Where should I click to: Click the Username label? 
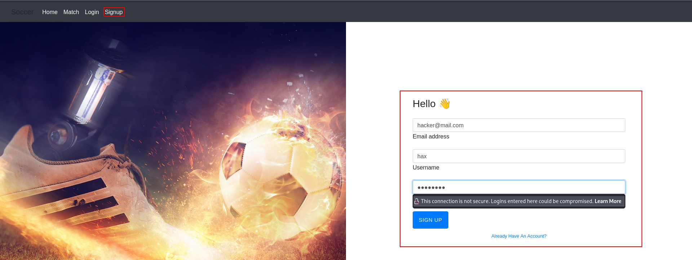(426, 168)
